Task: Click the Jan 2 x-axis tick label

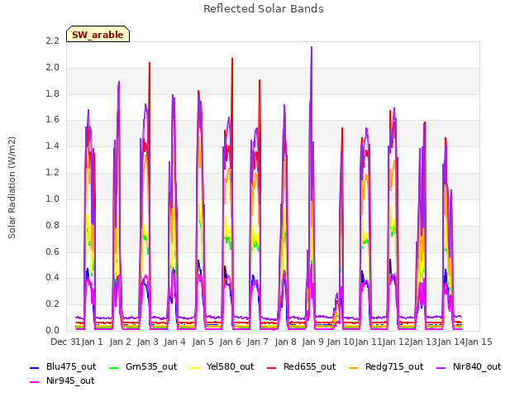Action: click(x=121, y=342)
